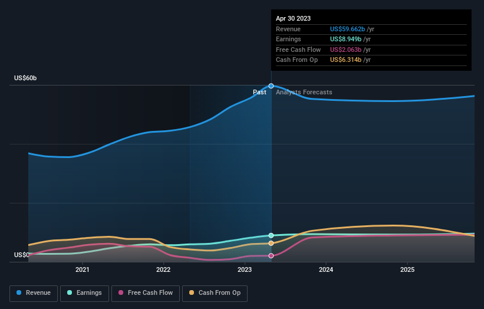Click the Analysts Forecasts label
The image size is (484, 309).
click(x=304, y=93)
